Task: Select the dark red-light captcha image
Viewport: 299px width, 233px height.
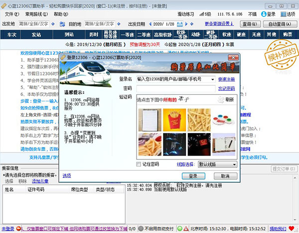Action: [199, 145]
